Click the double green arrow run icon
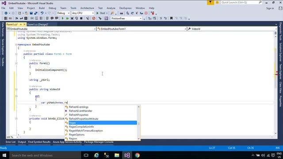 (x=67, y=19)
